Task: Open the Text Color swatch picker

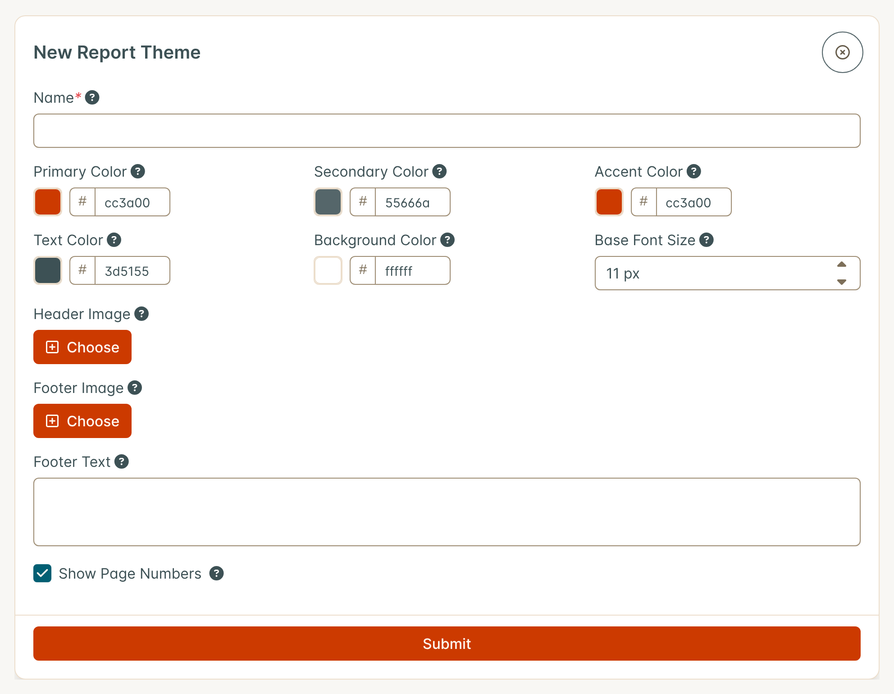Action: 48,270
